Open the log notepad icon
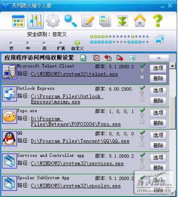Screen dimensions: 178x197 pyautogui.click(x=88, y=21)
